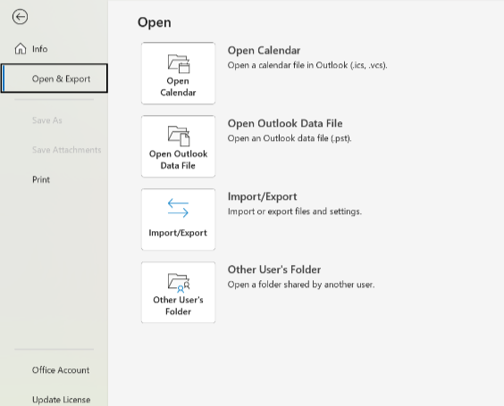
Task: Select Update License in the sidebar
Action: point(61,400)
